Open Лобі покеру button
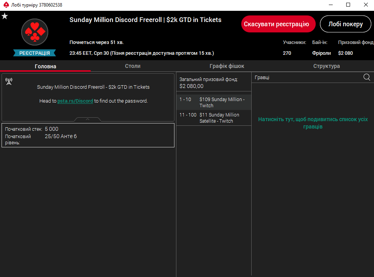This screenshot has width=374, height=277. (x=345, y=24)
